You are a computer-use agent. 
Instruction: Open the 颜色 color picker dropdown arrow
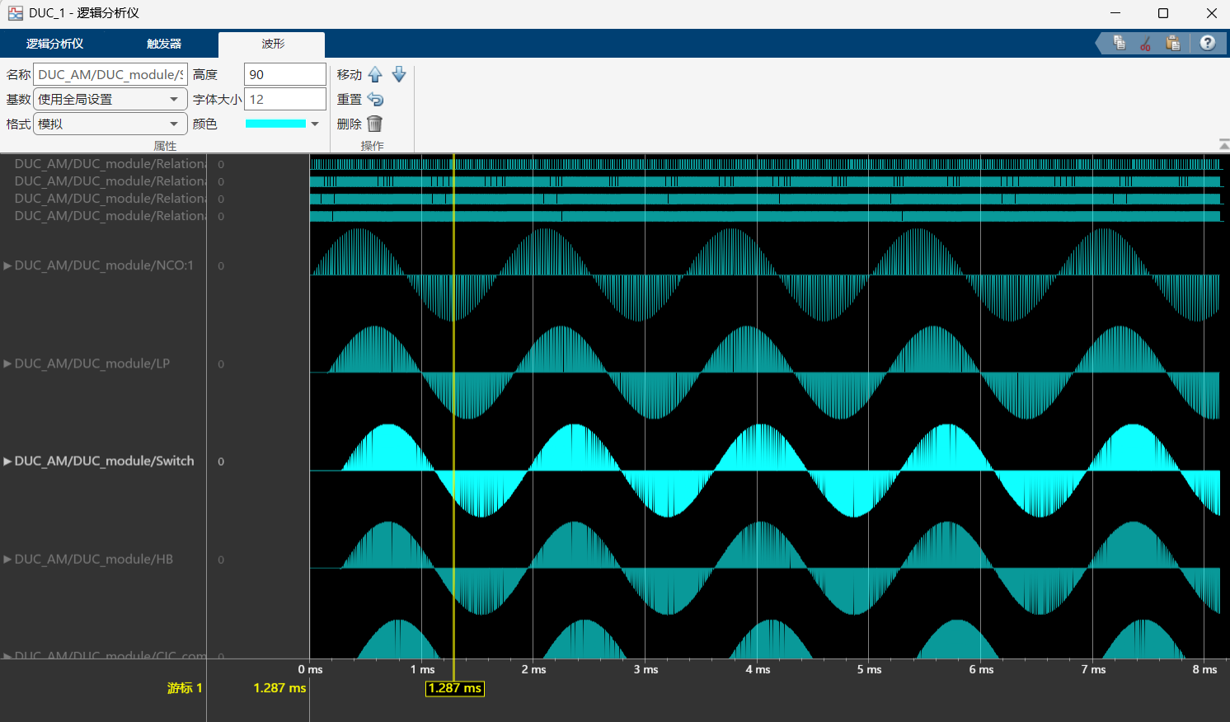[x=315, y=124]
